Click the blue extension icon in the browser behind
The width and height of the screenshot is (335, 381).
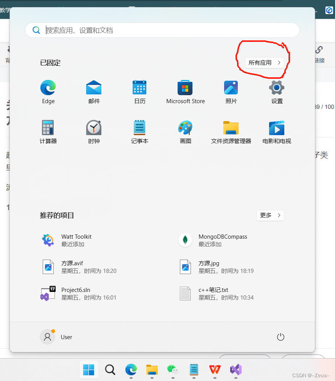pos(329,10)
